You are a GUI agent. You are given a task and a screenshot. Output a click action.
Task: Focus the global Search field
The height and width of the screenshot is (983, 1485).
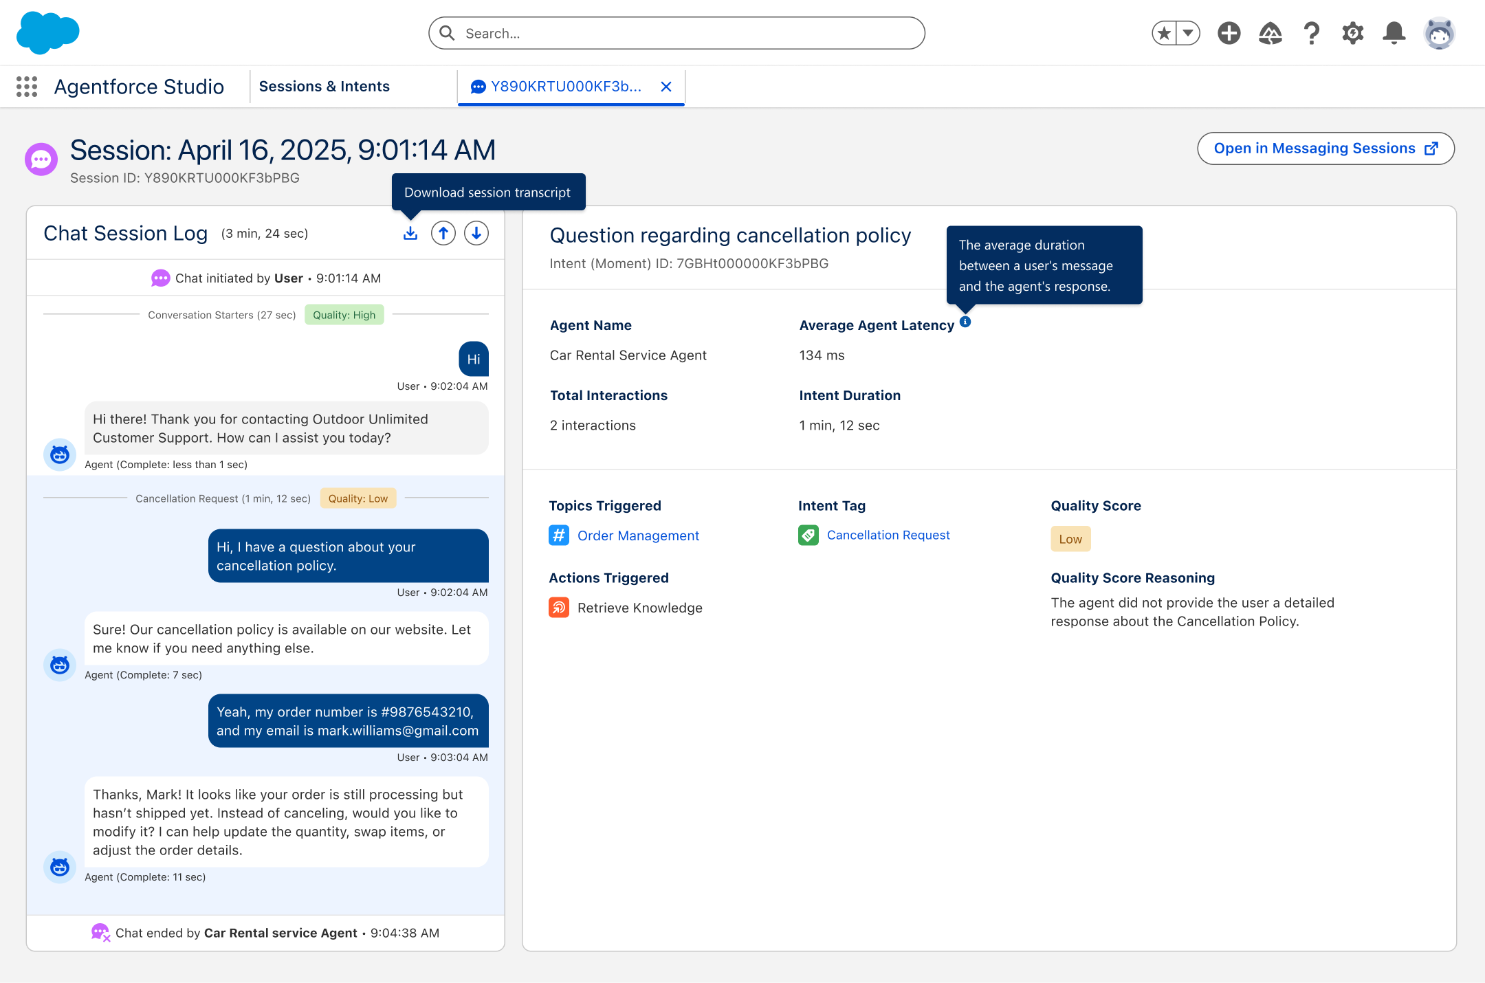[676, 33]
